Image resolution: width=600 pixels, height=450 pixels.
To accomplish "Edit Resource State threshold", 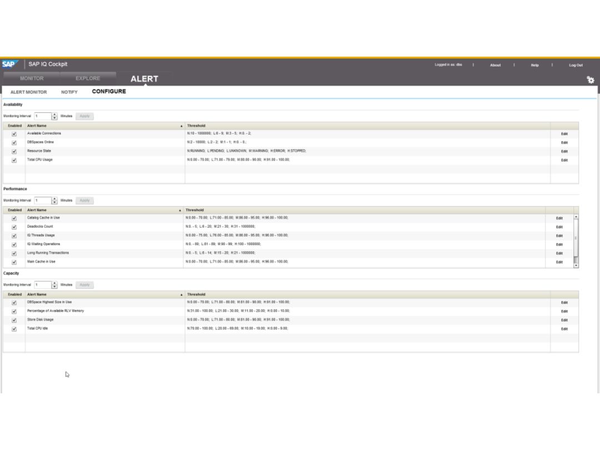I will pyautogui.click(x=564, y=152).
